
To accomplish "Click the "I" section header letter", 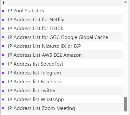I will [3, 3].
